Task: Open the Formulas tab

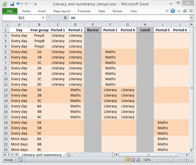Action: (x=84, y=11)
